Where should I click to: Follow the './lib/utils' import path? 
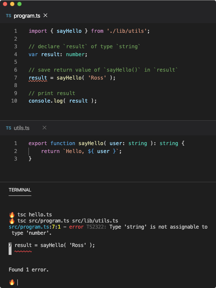(127, 31)
